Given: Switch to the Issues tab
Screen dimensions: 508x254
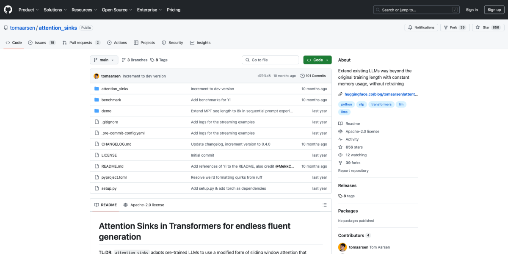Looking at the screenshot, I should tap(41, 43).
